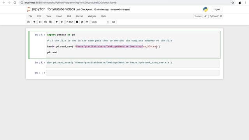Click the Last Checkpoint text
249x140 pixels.
[92, 9]
